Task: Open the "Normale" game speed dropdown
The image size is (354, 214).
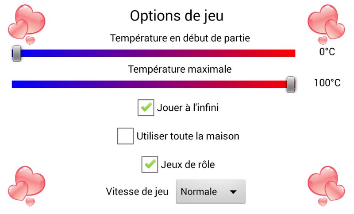Action: [210, 192]
